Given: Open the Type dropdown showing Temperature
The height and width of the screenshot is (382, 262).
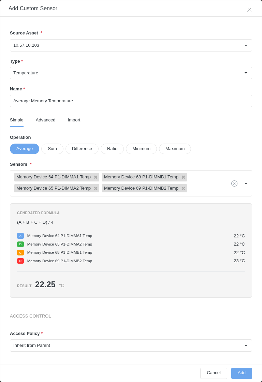Looking at the screenshot, I should 131,73.
